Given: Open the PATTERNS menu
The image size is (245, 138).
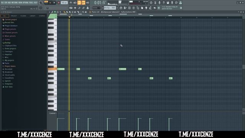Looking at the screenshot, I should point(15,3).
